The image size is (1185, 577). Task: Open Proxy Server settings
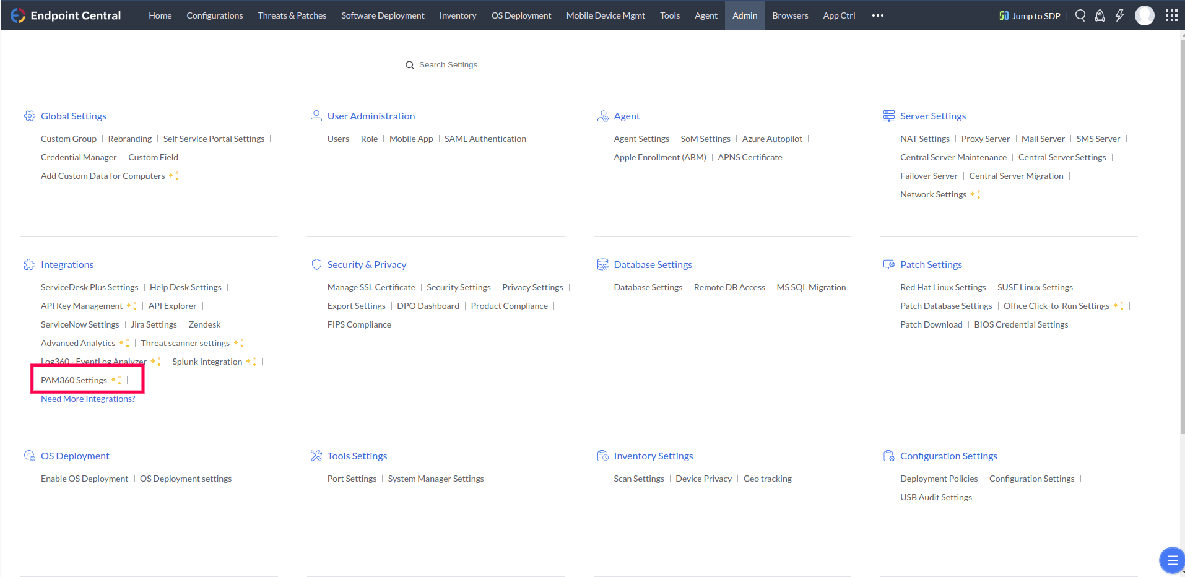click(x=986, y=139)
